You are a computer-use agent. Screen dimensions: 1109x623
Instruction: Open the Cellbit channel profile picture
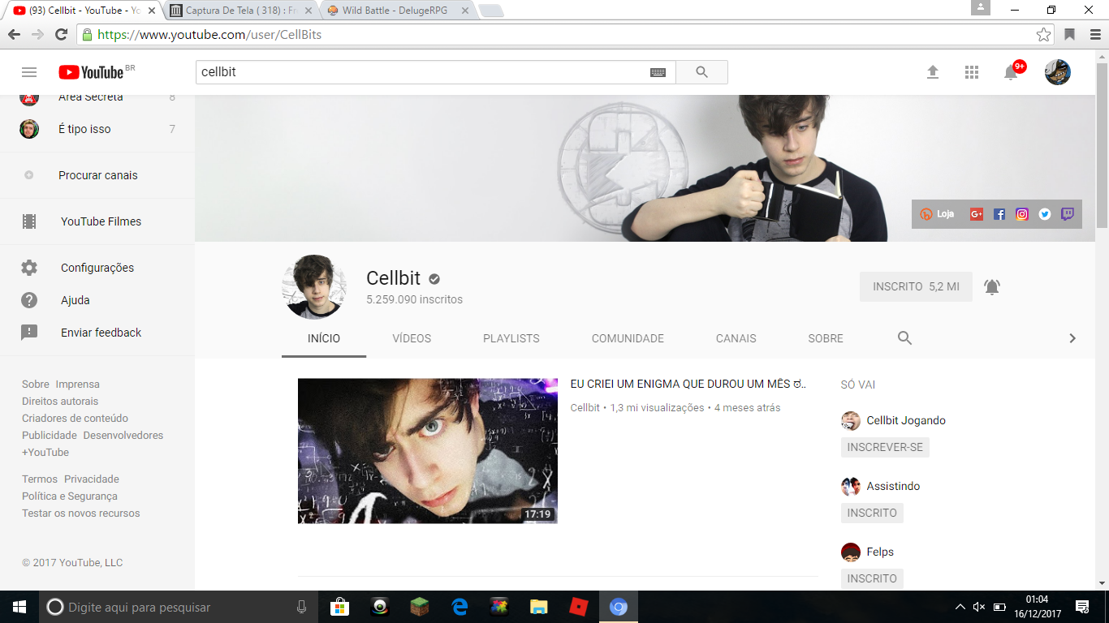(x=314, y=286)
